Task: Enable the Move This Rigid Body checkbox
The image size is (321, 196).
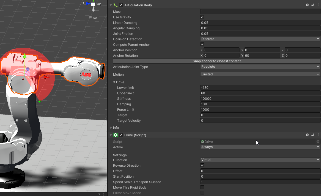Action: 202,188
